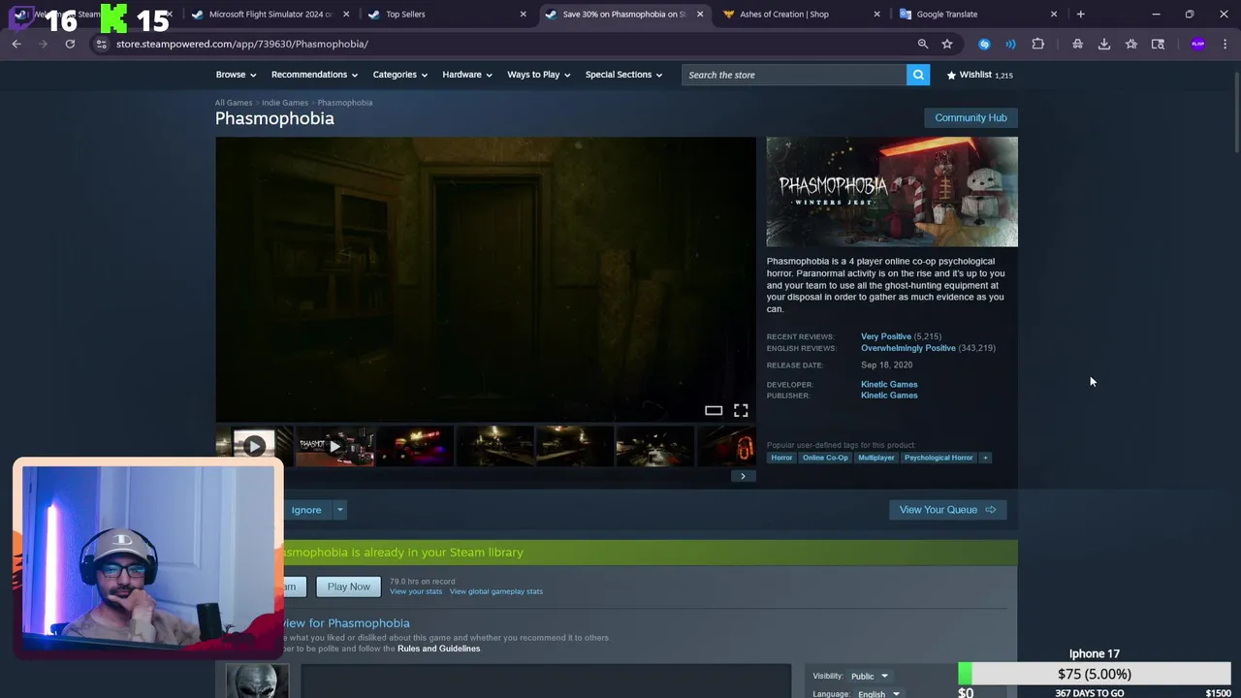Click the Very Positive recent reviews link
Viewport: 1241px width, 698px height.
pyautogui.click(x=886, y=336)
